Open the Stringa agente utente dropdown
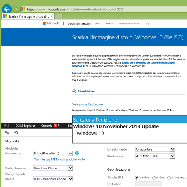Screen dimensions: 187x187 pyautogui.click(x=53, y=179)
